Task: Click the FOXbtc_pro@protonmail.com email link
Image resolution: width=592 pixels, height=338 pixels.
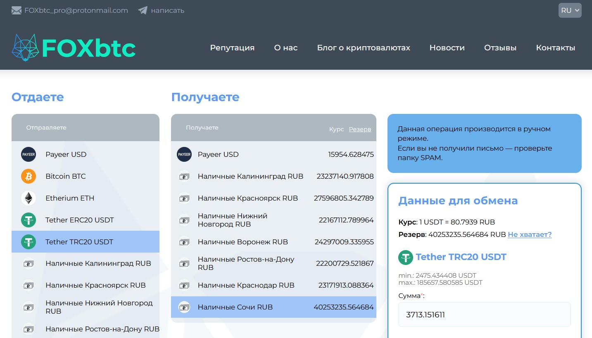Action: 76,10
